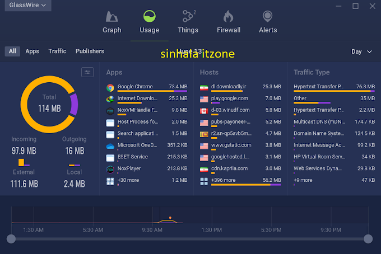
Task: Click the Microsoft OneDrive app name
Action: point(137,145)
